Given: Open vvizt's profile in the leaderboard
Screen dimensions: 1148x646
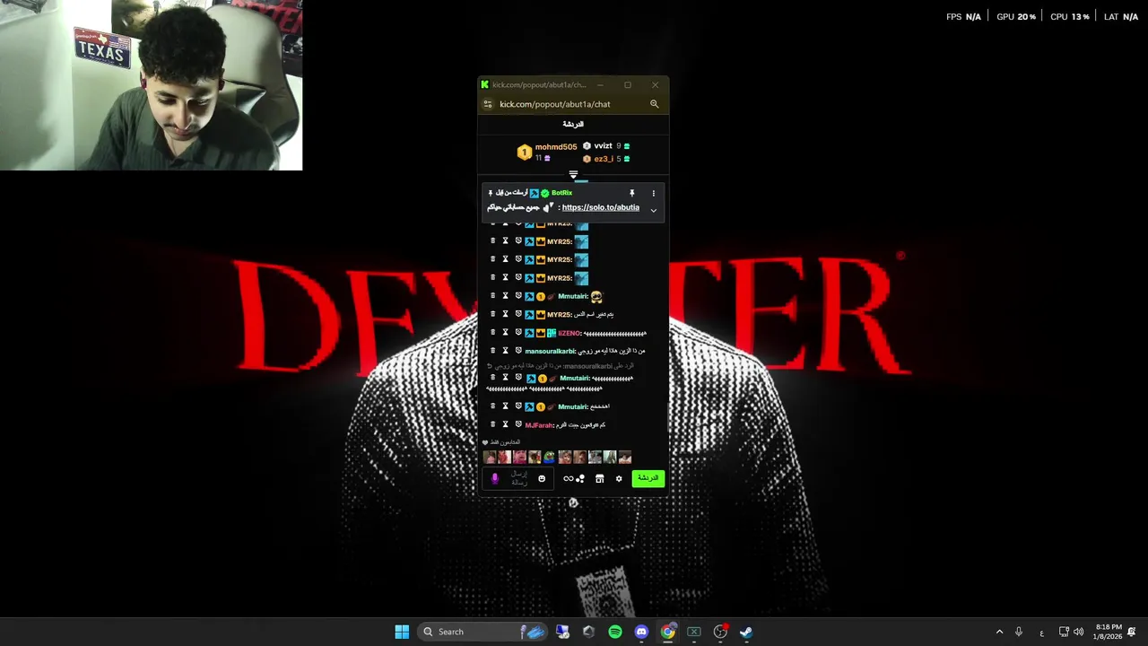Looking at the screenshot, I should pos(603,145).
